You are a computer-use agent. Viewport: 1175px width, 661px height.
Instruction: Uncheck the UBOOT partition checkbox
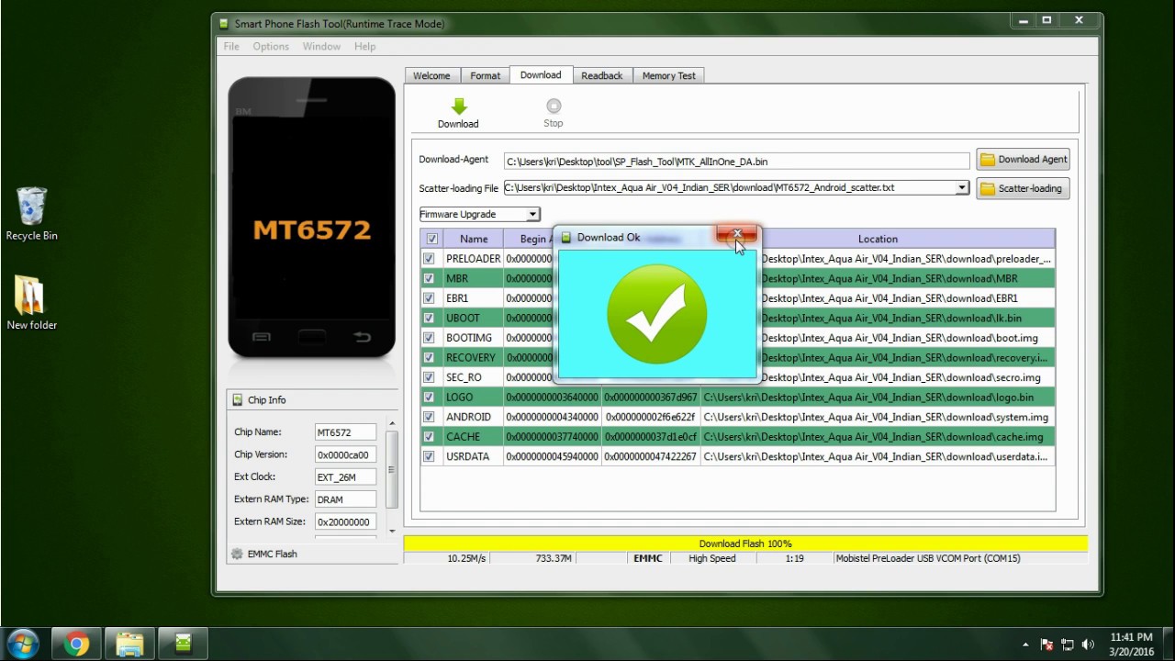[429, 318]
